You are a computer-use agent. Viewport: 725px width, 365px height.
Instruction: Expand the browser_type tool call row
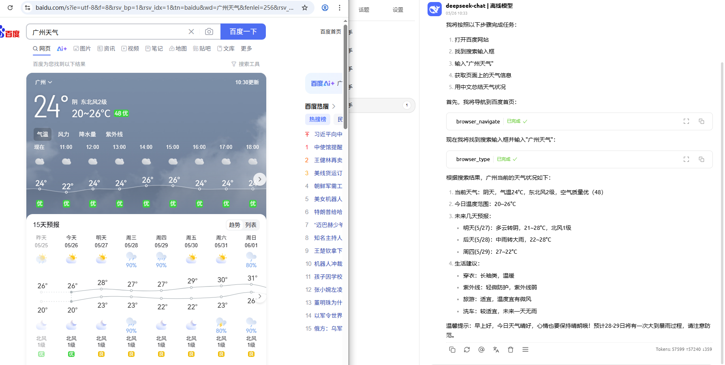coord(579,159)
